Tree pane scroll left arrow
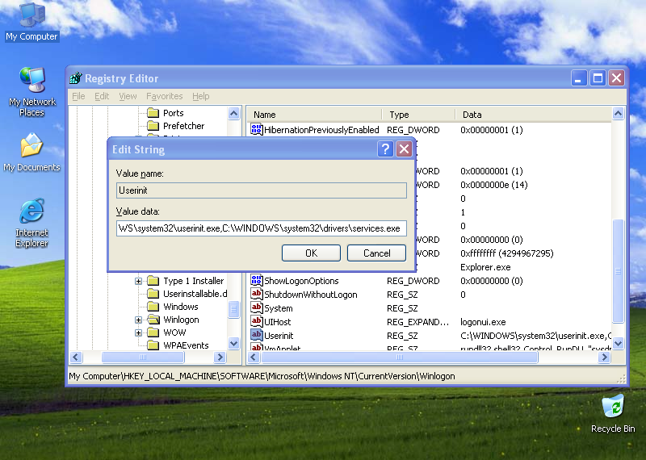 click(x=76, y=357)
